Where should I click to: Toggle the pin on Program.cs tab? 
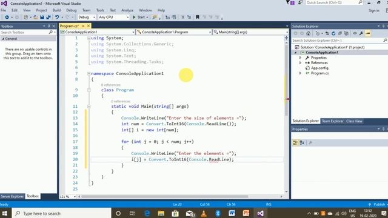83,25
